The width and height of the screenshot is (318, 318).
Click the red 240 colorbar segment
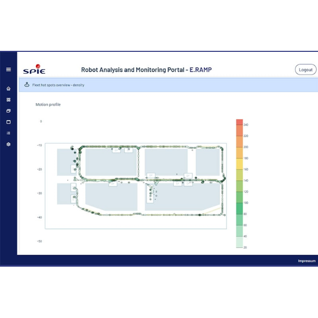click(x=239, y=122)
